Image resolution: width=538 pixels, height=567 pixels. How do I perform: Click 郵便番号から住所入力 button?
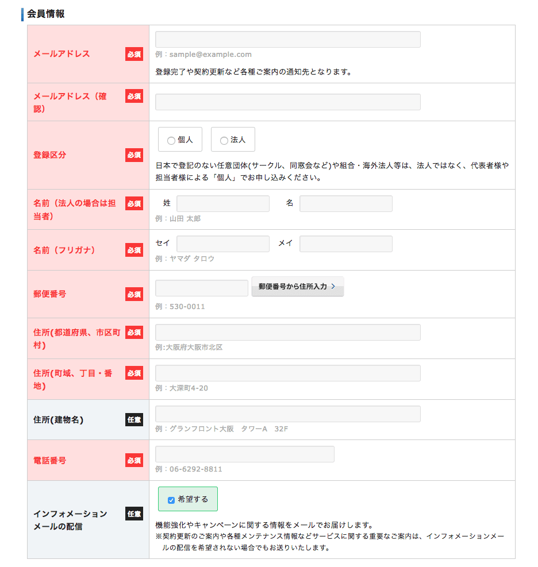297,287
